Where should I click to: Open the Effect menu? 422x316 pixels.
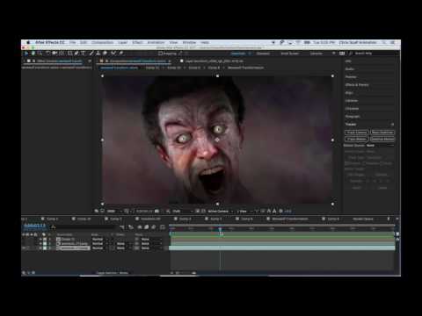point(137,42)
